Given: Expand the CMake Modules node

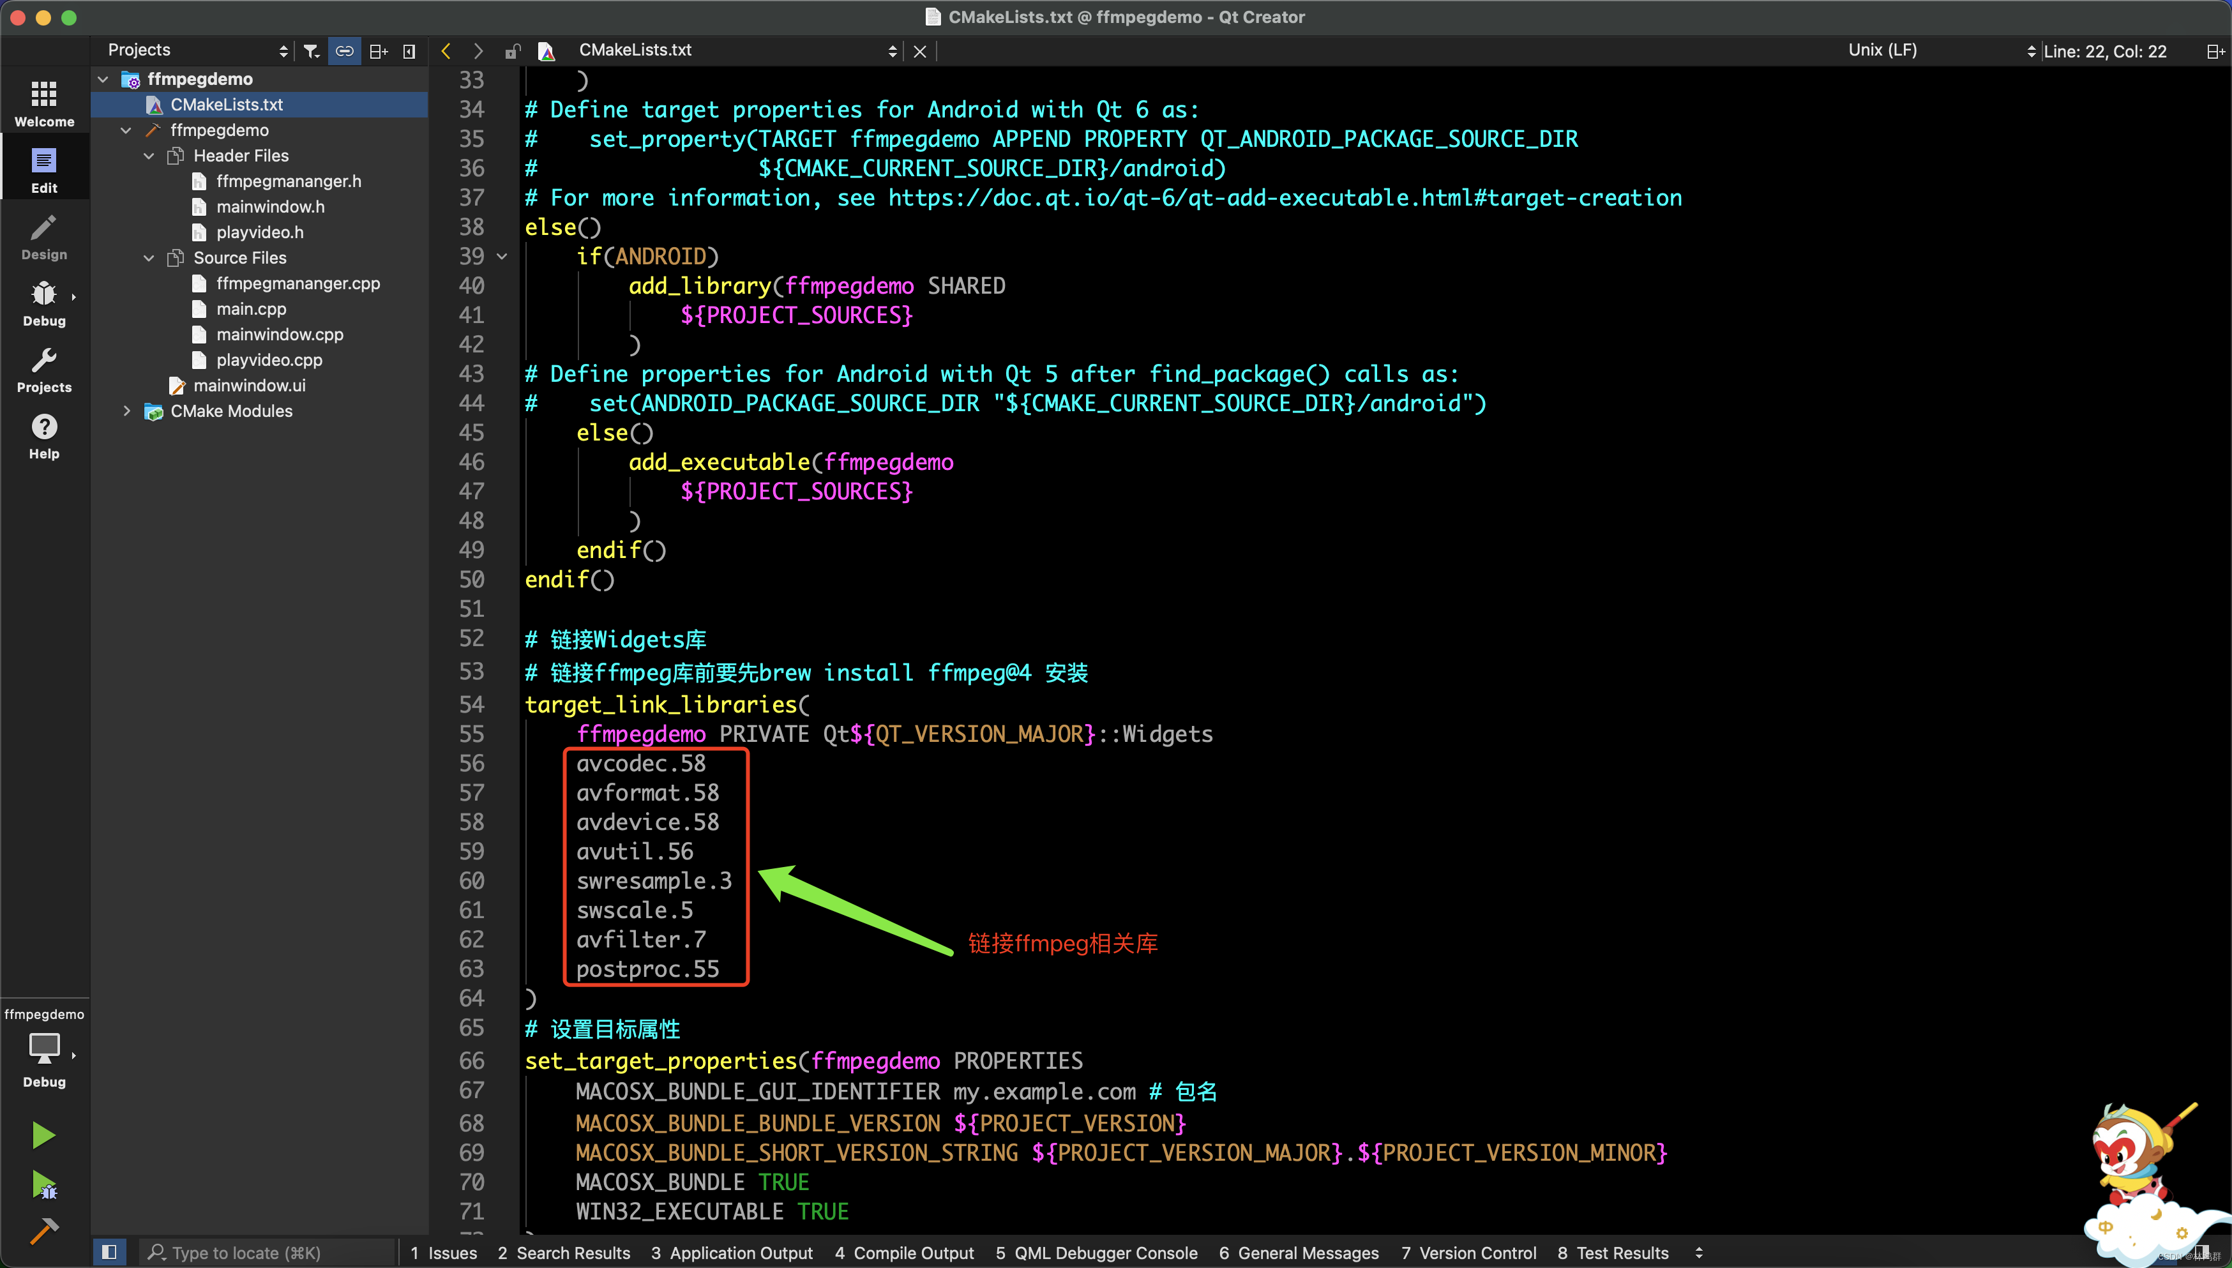Looking at the screenshot, I should (126, 411).
